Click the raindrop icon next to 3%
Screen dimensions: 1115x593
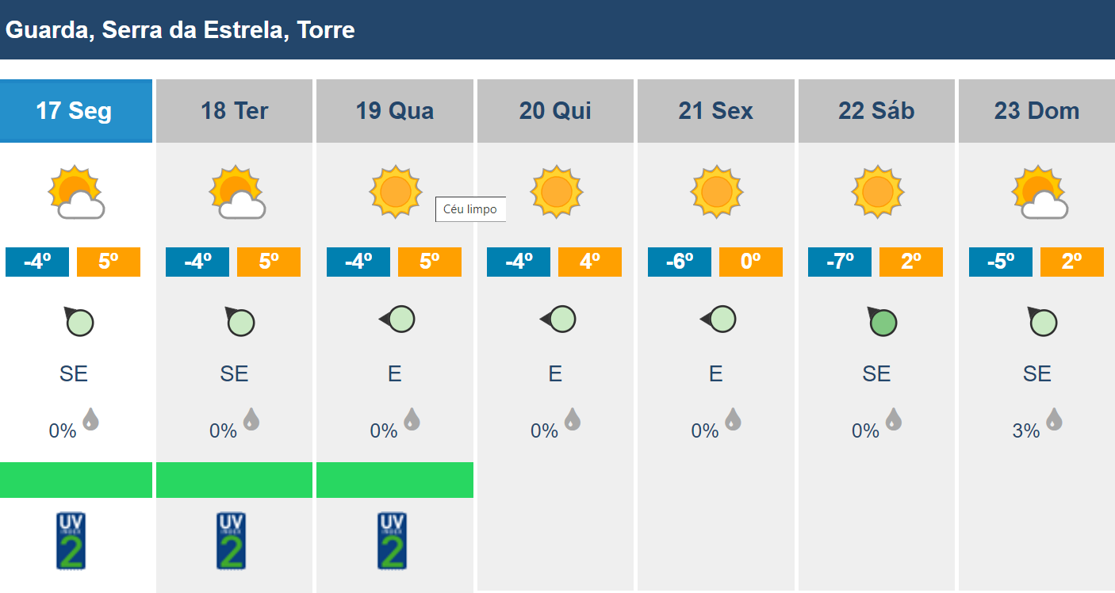click(1053, 419)
